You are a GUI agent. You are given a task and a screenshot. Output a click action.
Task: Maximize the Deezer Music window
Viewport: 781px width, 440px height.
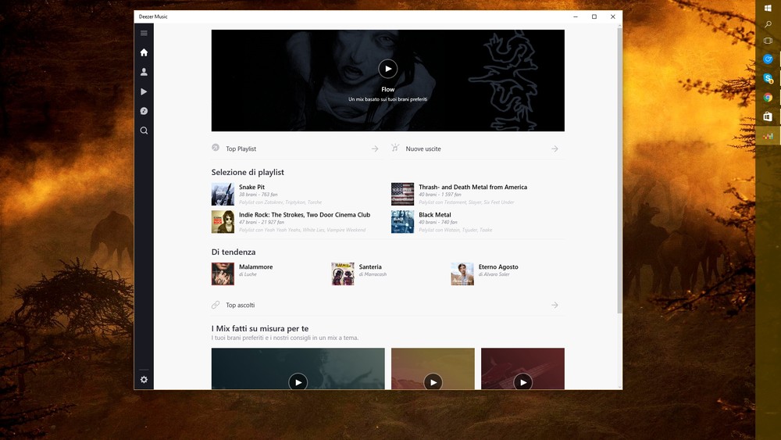[x=594, y=16]
